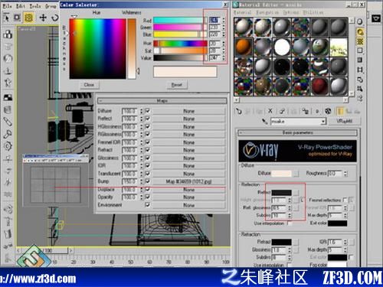Toggle the Fresnel IOR map checkbox
Screen dimensions: 383x287
click(x=147, y=142)
